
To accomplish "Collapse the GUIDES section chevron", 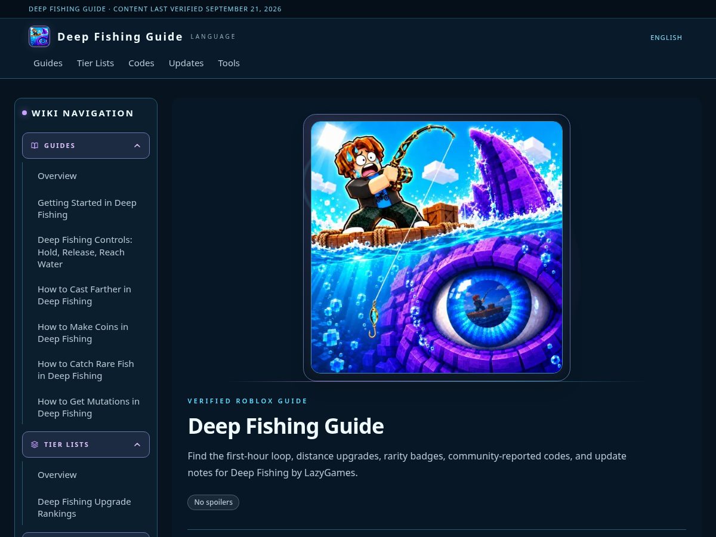I will point(137,146).
